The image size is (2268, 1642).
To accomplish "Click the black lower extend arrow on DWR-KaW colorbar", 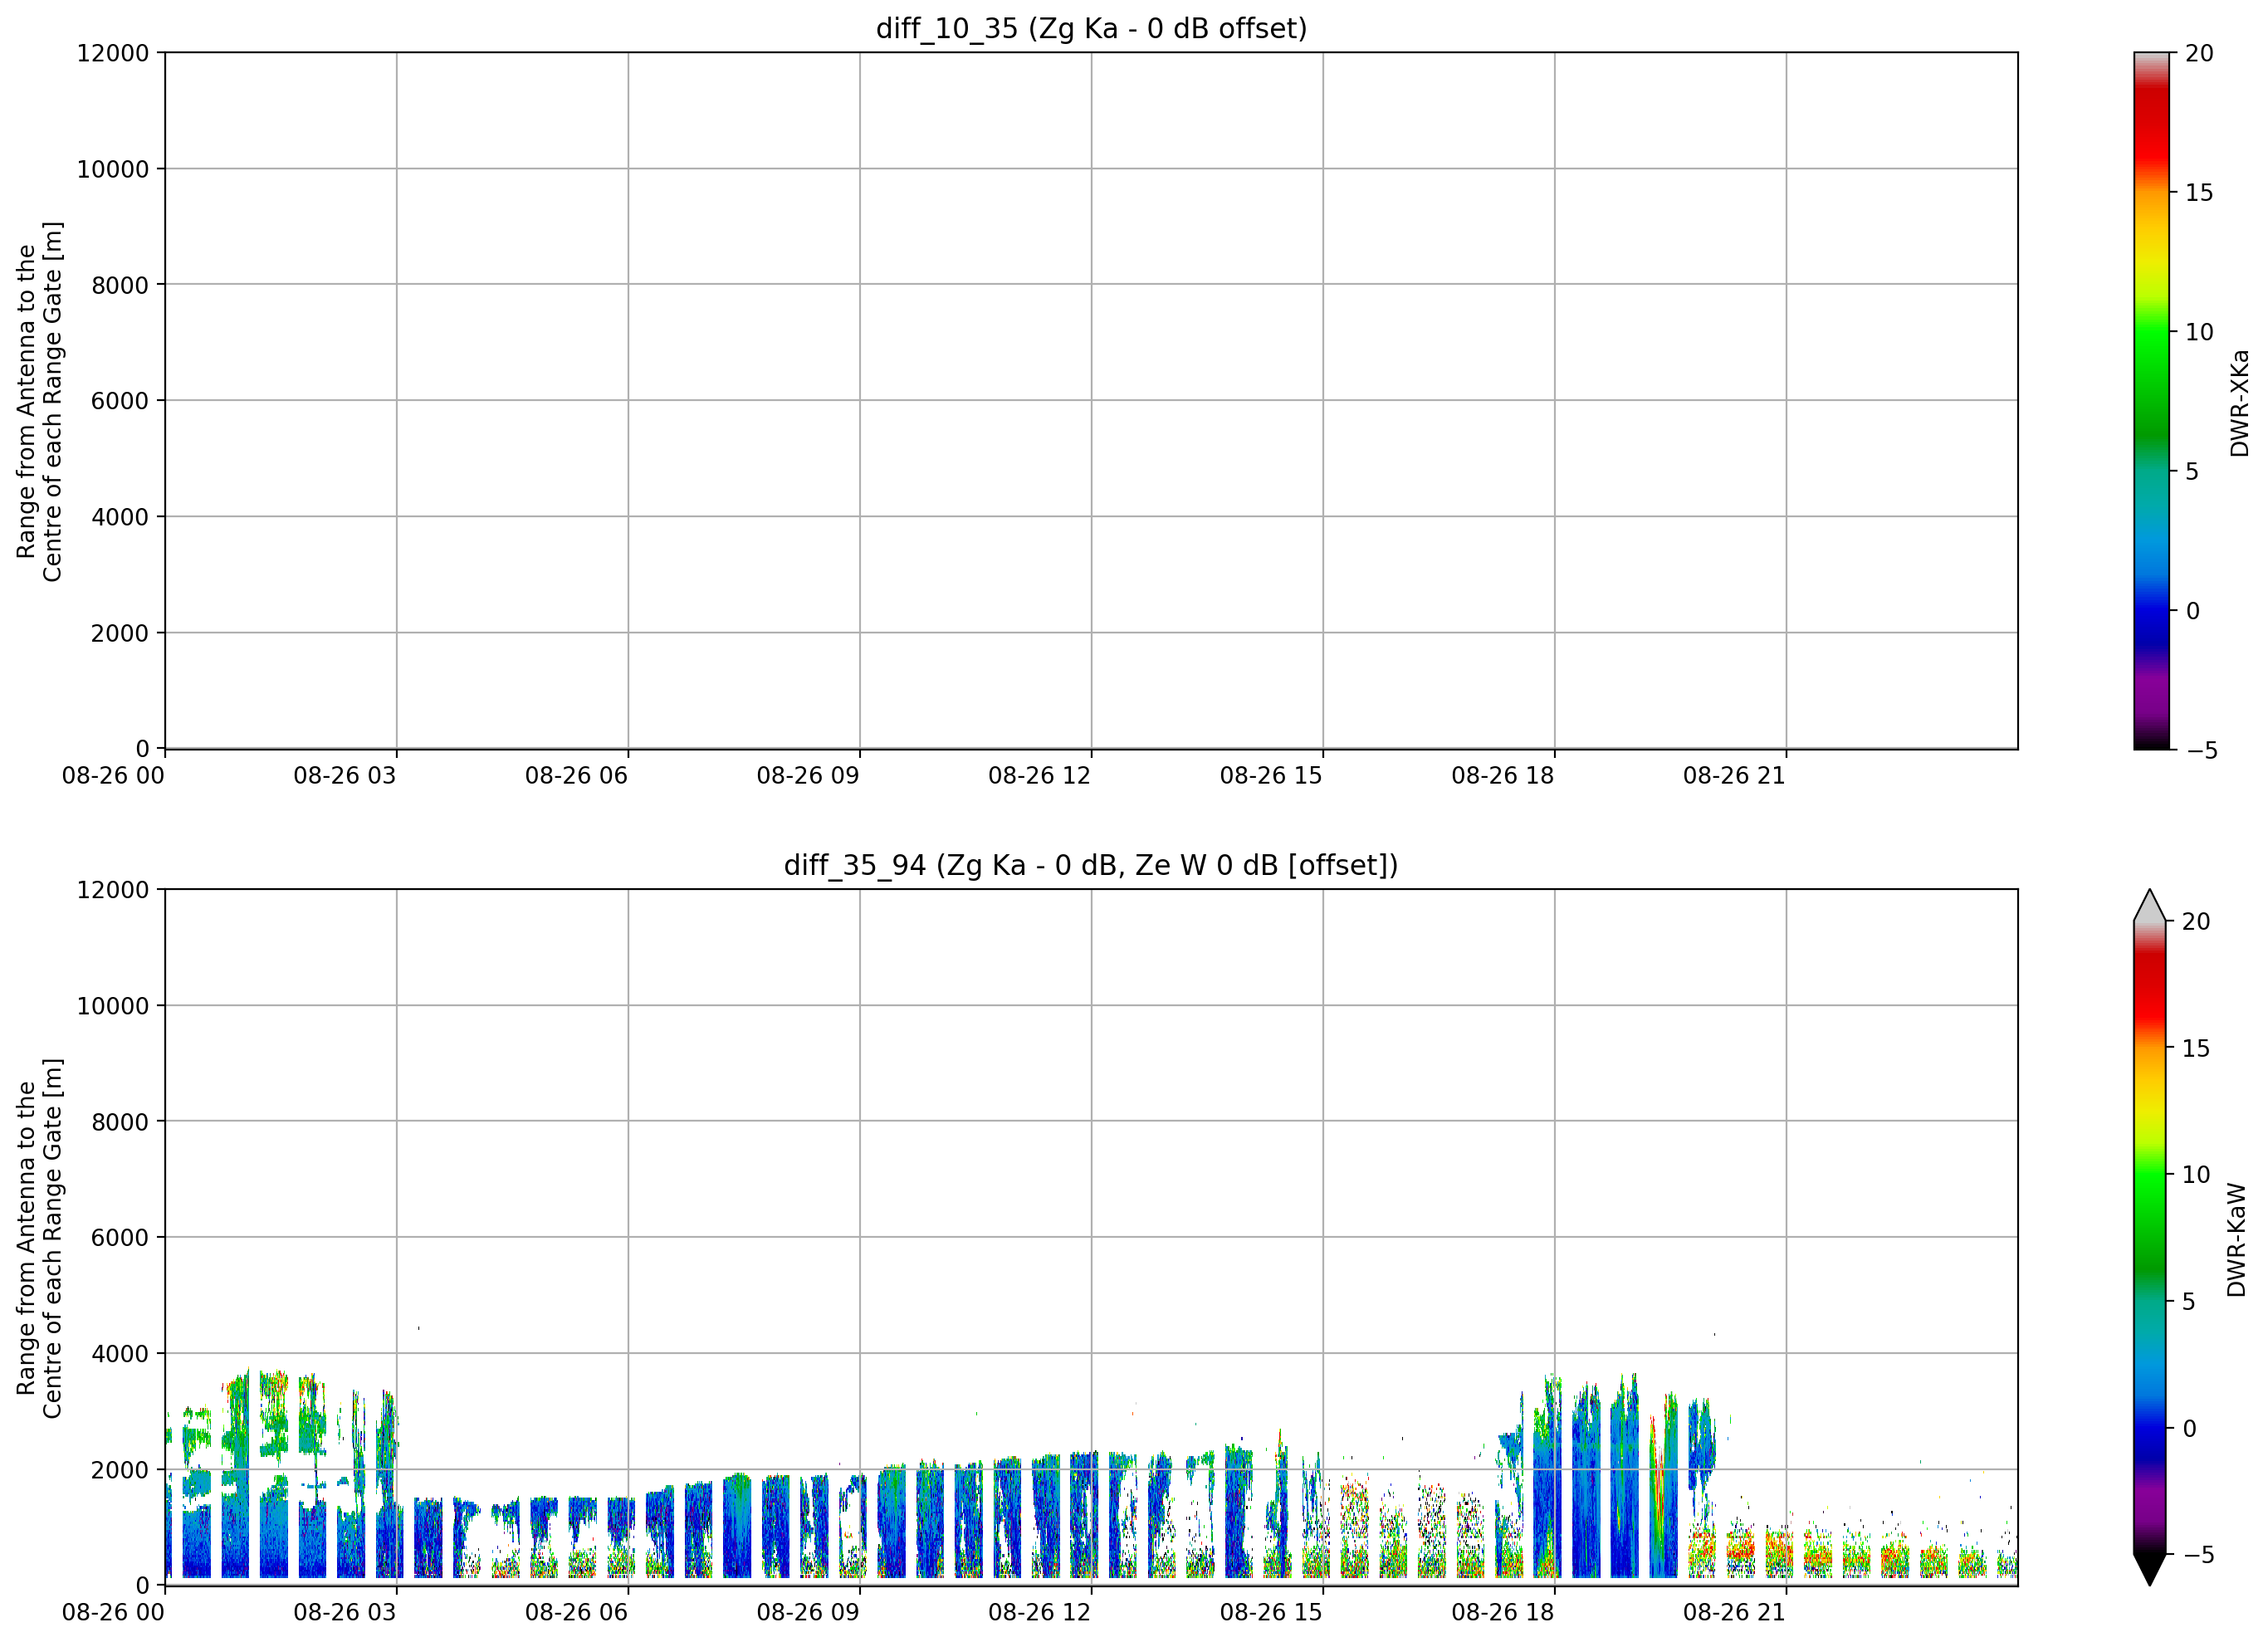I will pyautogui.click(x=2149, y=1570).
